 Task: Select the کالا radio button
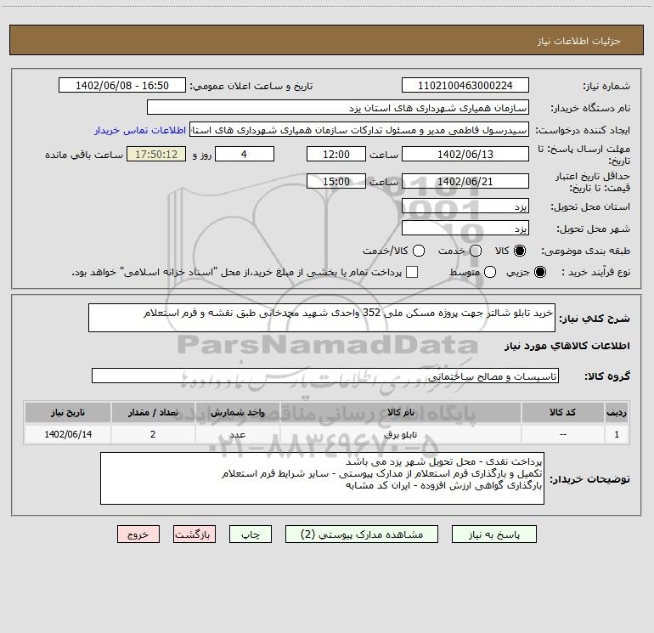click(520, 251)
